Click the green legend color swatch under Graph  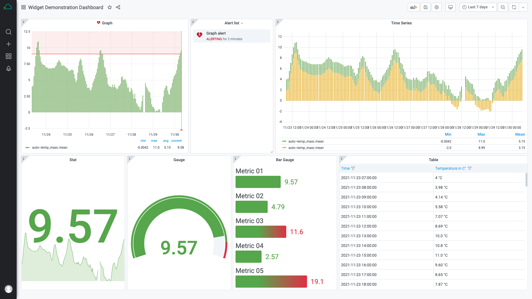(27, 148)
